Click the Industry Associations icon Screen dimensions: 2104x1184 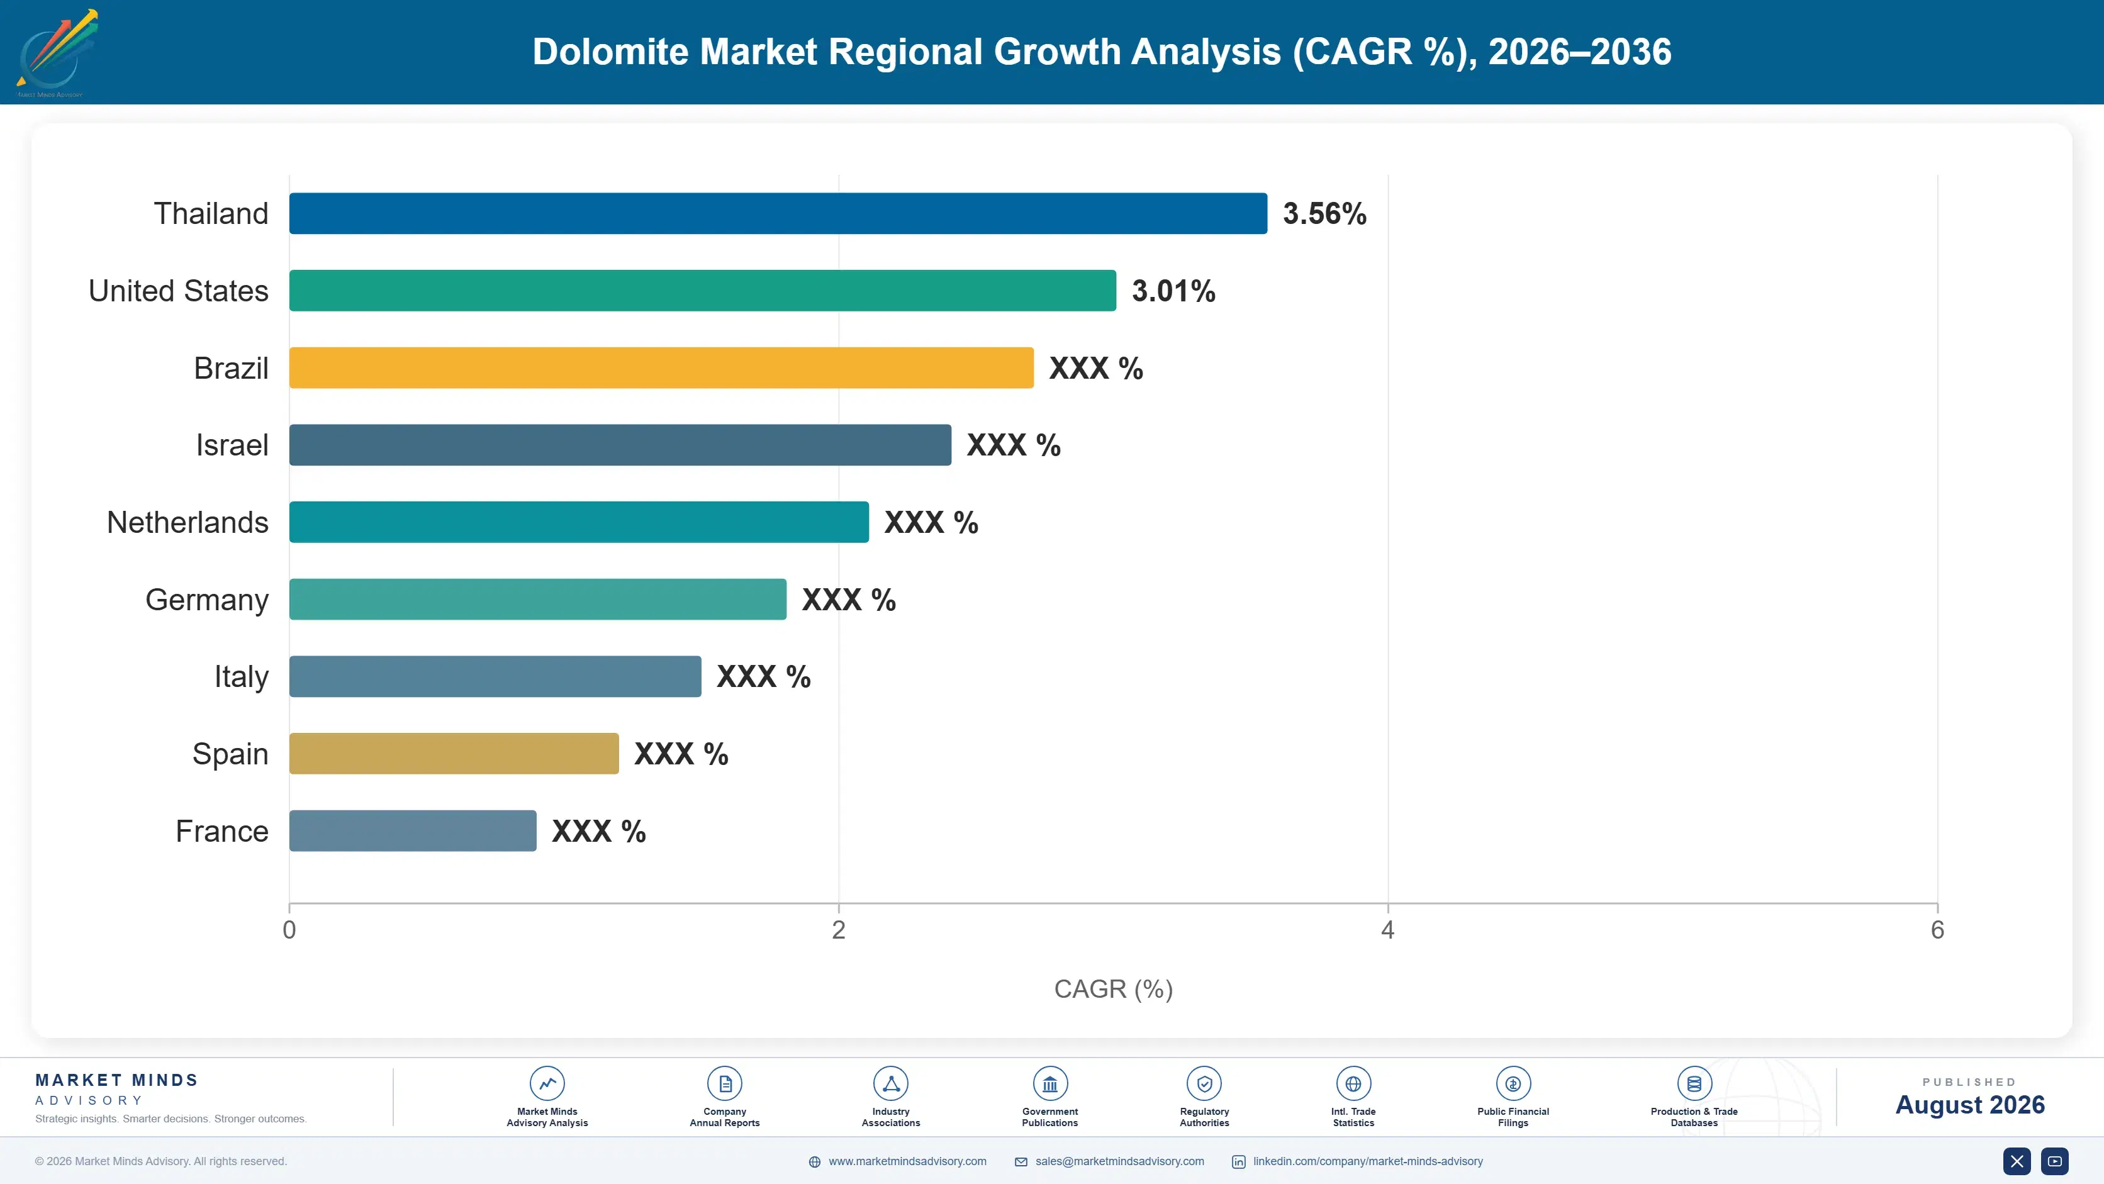point(890,1083)
